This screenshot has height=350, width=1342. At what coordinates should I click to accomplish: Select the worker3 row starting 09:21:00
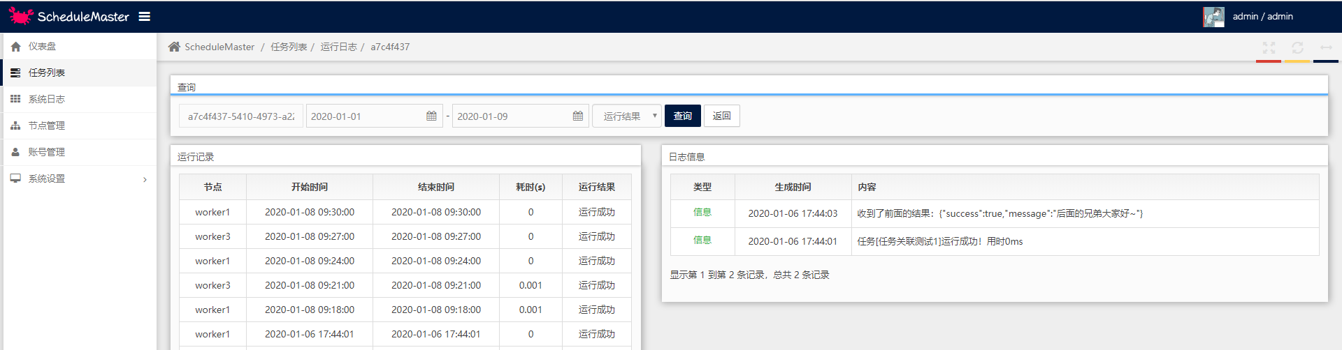tap(405, 285)
